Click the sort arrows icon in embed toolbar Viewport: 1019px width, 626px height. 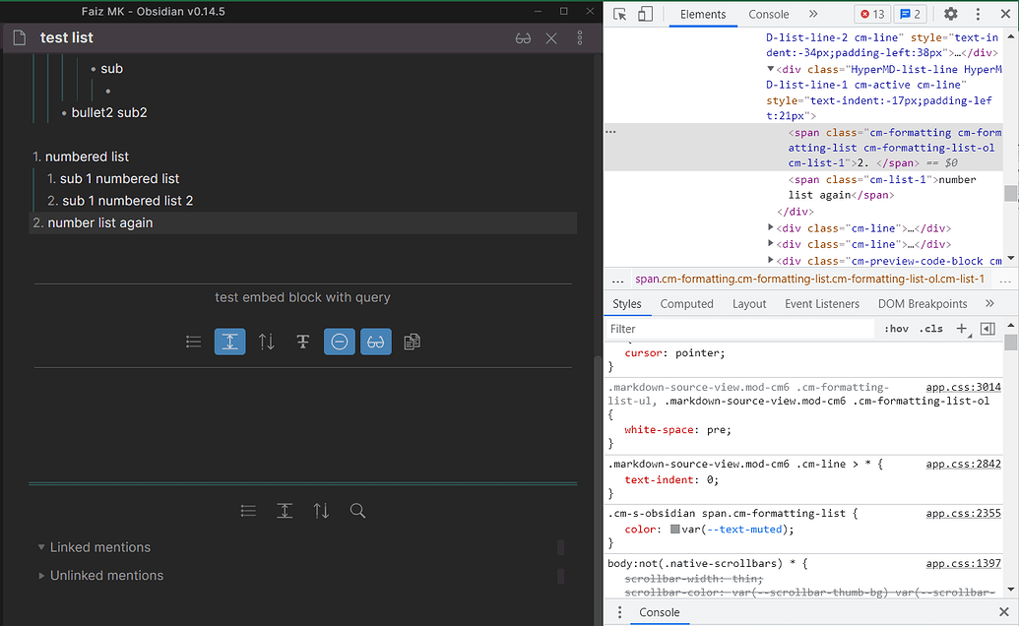266,341
